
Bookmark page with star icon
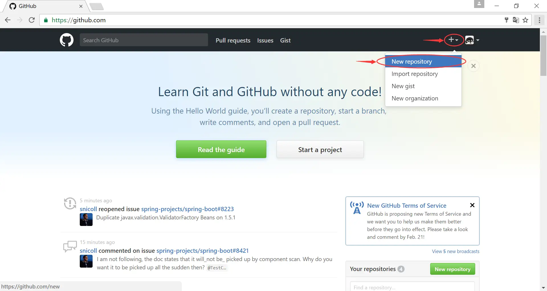click(x=526, y=20)
